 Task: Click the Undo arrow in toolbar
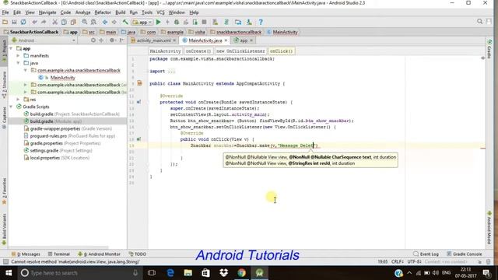[x=34, y=22]
